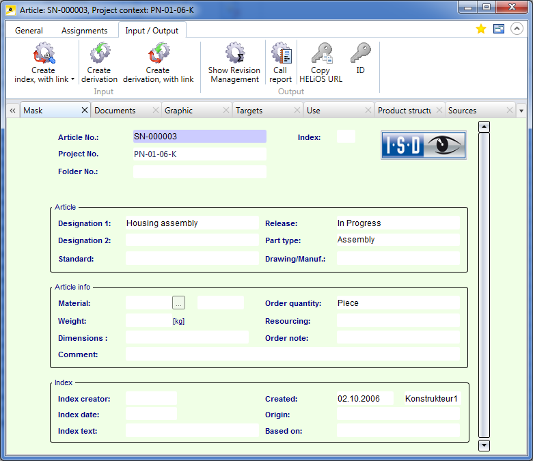Click the Create derivation icon
The height and width of the screenshot is (461, 533).
tap(99, 53)
